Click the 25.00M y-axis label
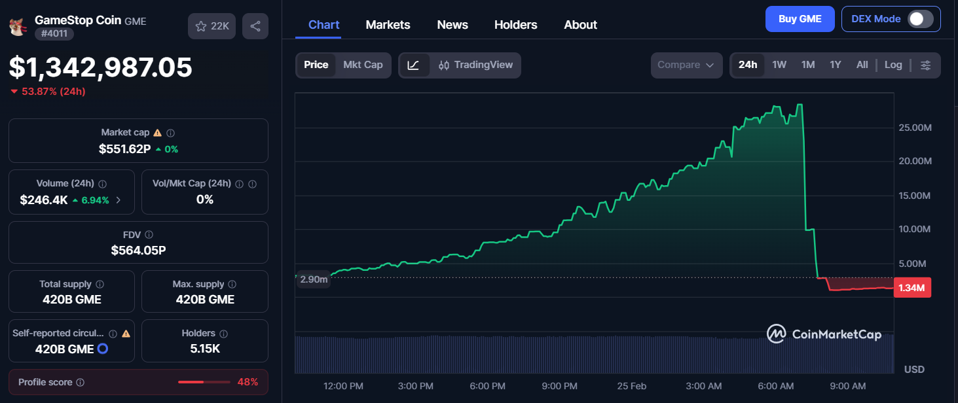The height and width of the screenshot is (403, 958). (x=915, y=127)
